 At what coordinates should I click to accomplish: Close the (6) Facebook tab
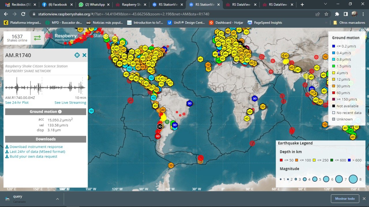[71, 5]
